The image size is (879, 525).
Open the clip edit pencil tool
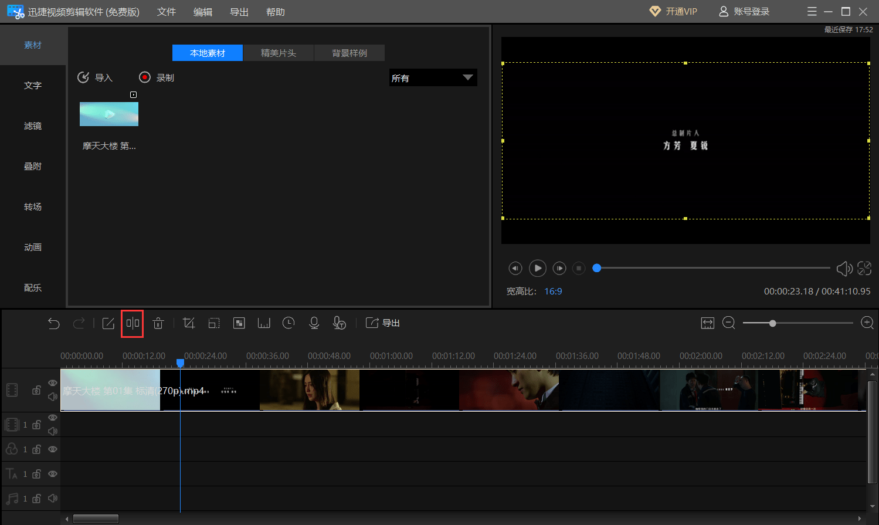click(108, 323)
